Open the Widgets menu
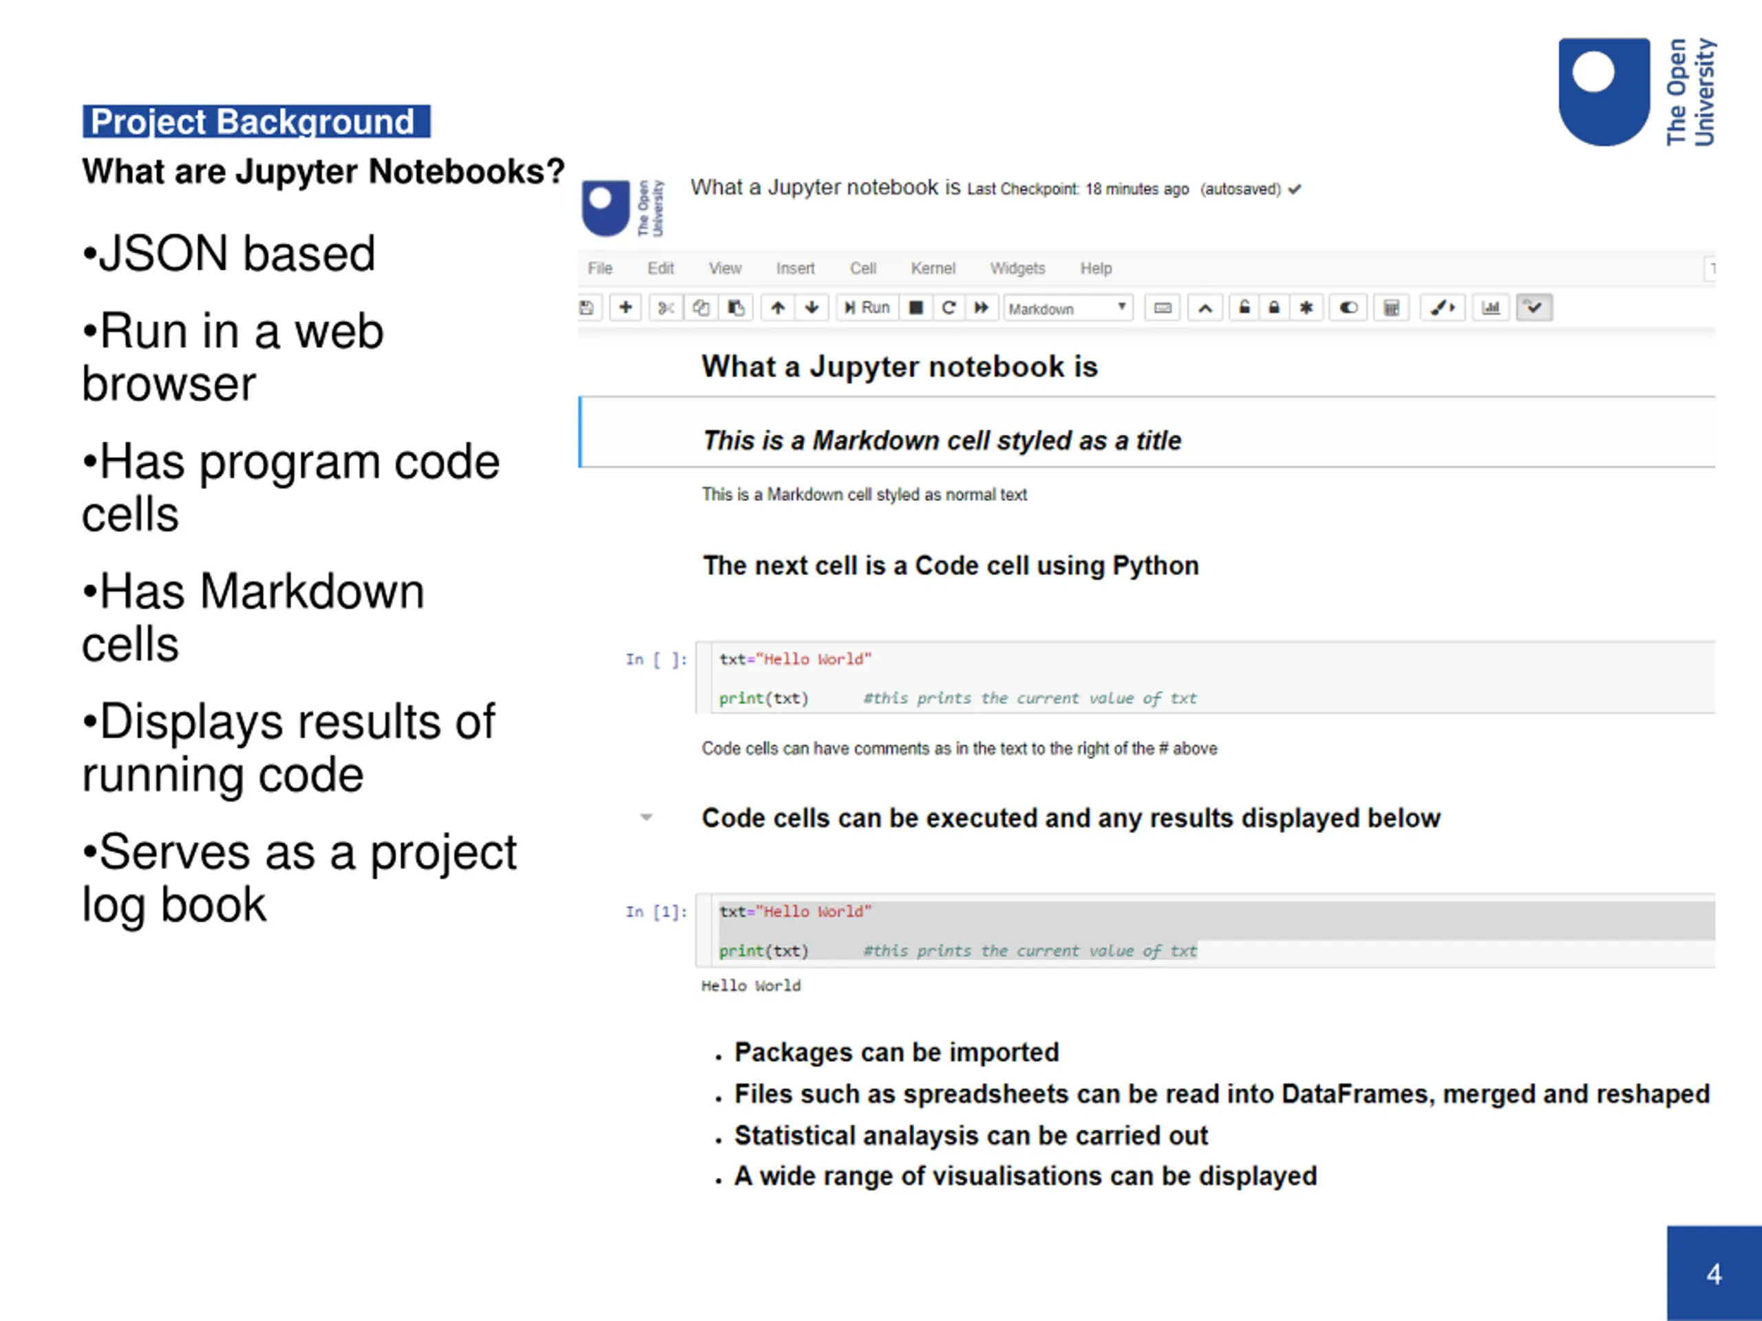Image resolution: width=1762 pixels, height=1321 pixels. [1017, 268]
